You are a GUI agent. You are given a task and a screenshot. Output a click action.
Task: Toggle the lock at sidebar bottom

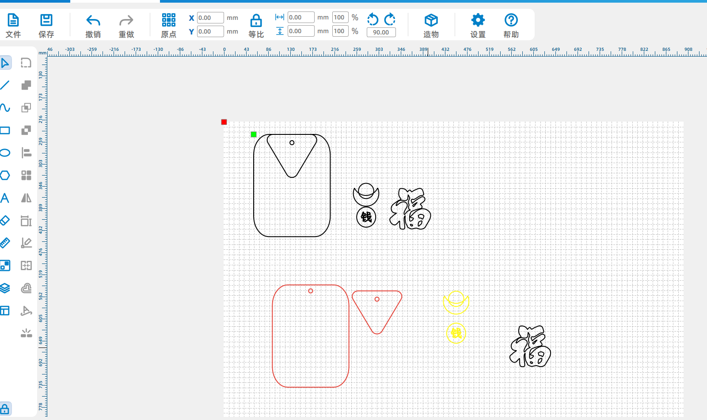click(x=5, y=409)
